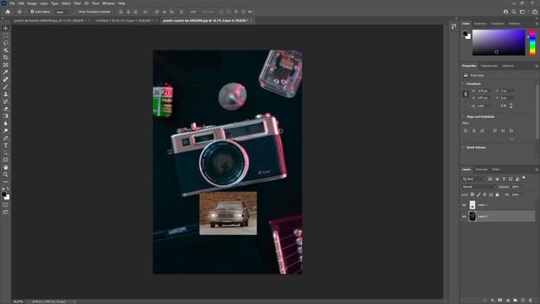Open the Window menu
This screenshot has width=540, height=304.
tap(108, 3)
